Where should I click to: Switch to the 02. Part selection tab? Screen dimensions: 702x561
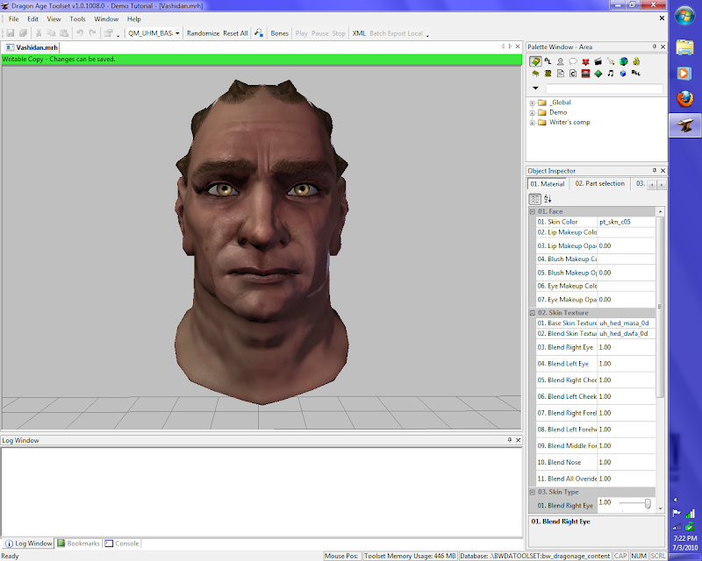tap(599, 184)
